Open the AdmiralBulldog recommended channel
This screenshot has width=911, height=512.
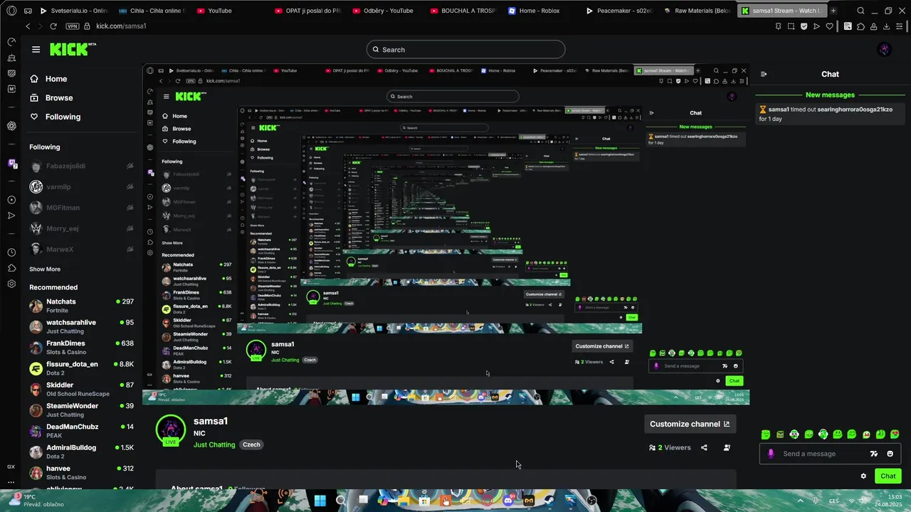(81, 452)
